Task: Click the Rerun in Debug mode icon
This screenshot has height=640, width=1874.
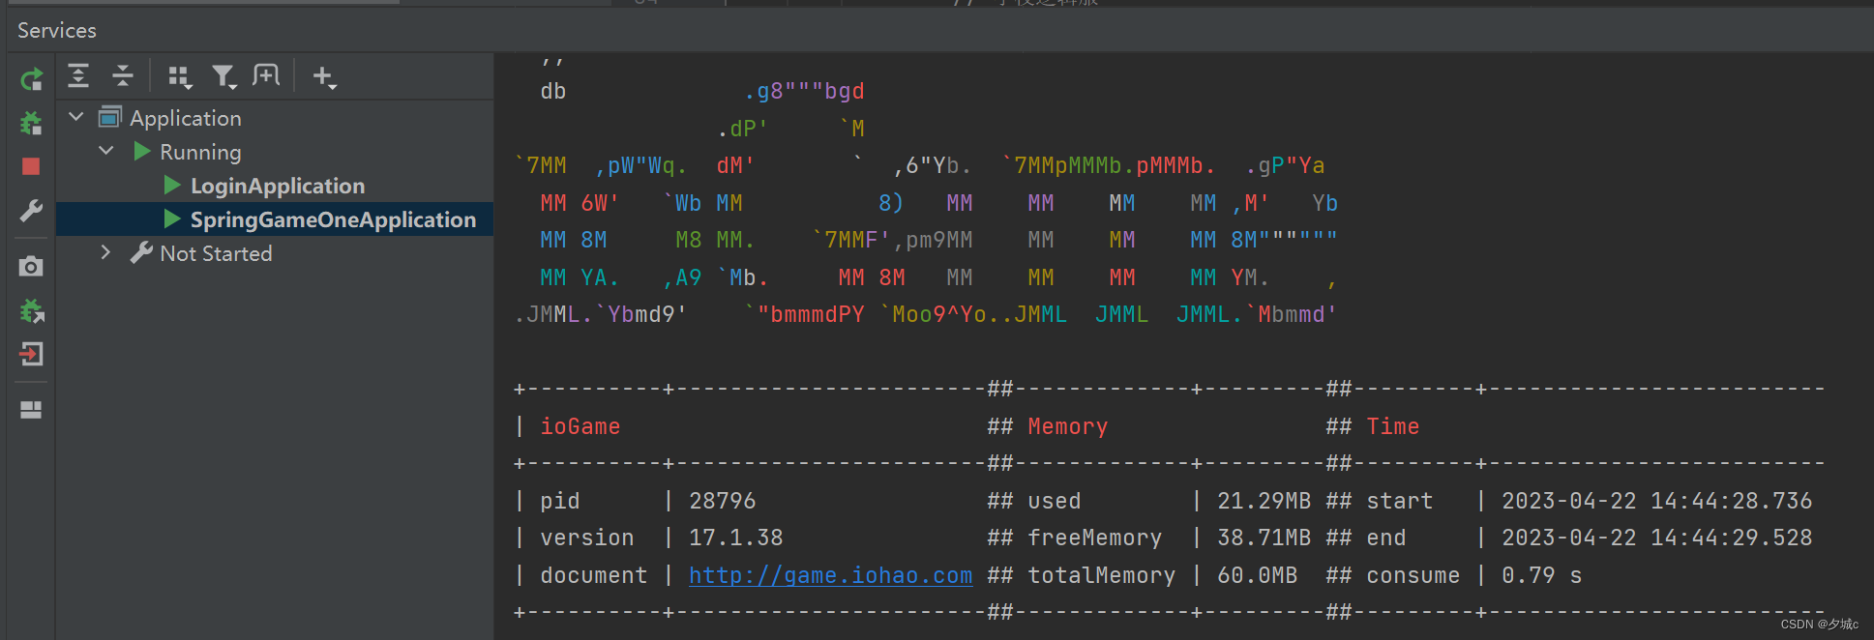Action: pyautogui.click(x=31, y=123)
